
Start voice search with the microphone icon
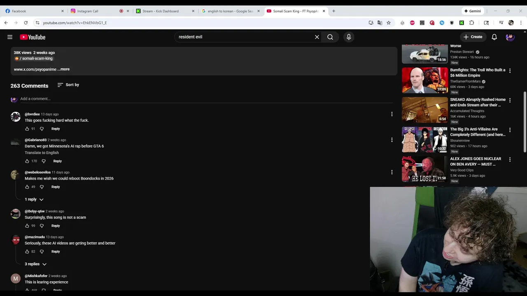point(349,37)
